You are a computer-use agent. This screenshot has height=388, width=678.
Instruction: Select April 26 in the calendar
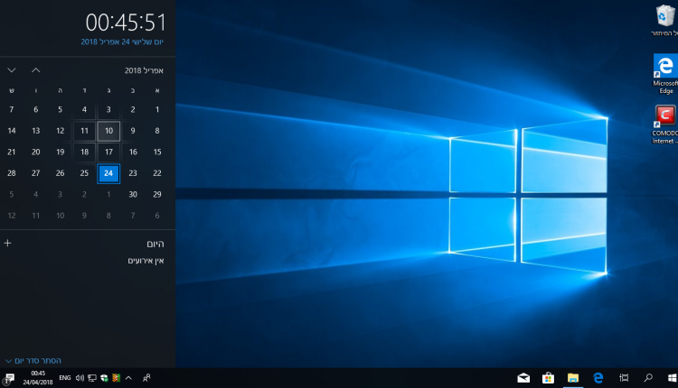click(60, 173)
